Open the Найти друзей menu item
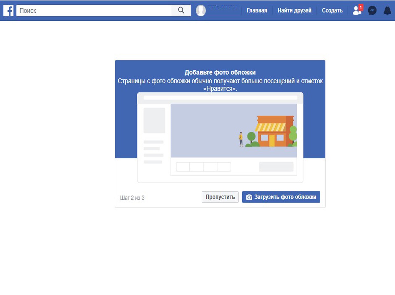This screenshot has height=295, width=395. [294, 11]
